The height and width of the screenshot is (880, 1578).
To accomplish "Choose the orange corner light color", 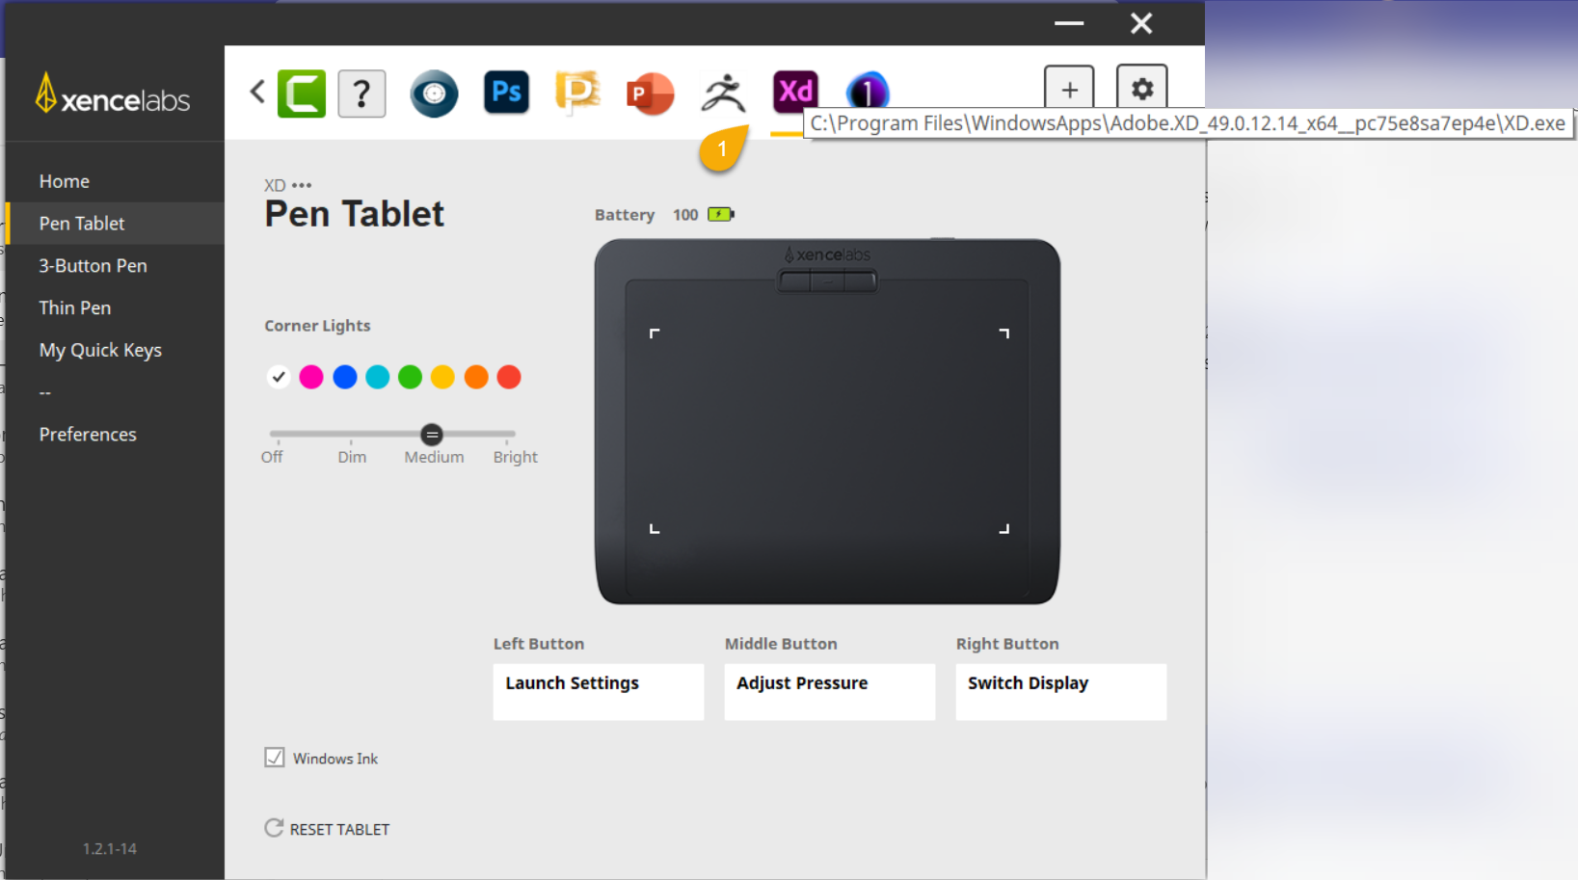I will click(x=476, y=377).
